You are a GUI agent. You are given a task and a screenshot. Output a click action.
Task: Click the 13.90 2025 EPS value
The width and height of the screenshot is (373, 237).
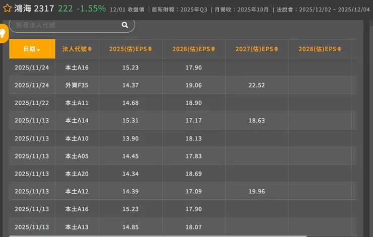[131, 138]
